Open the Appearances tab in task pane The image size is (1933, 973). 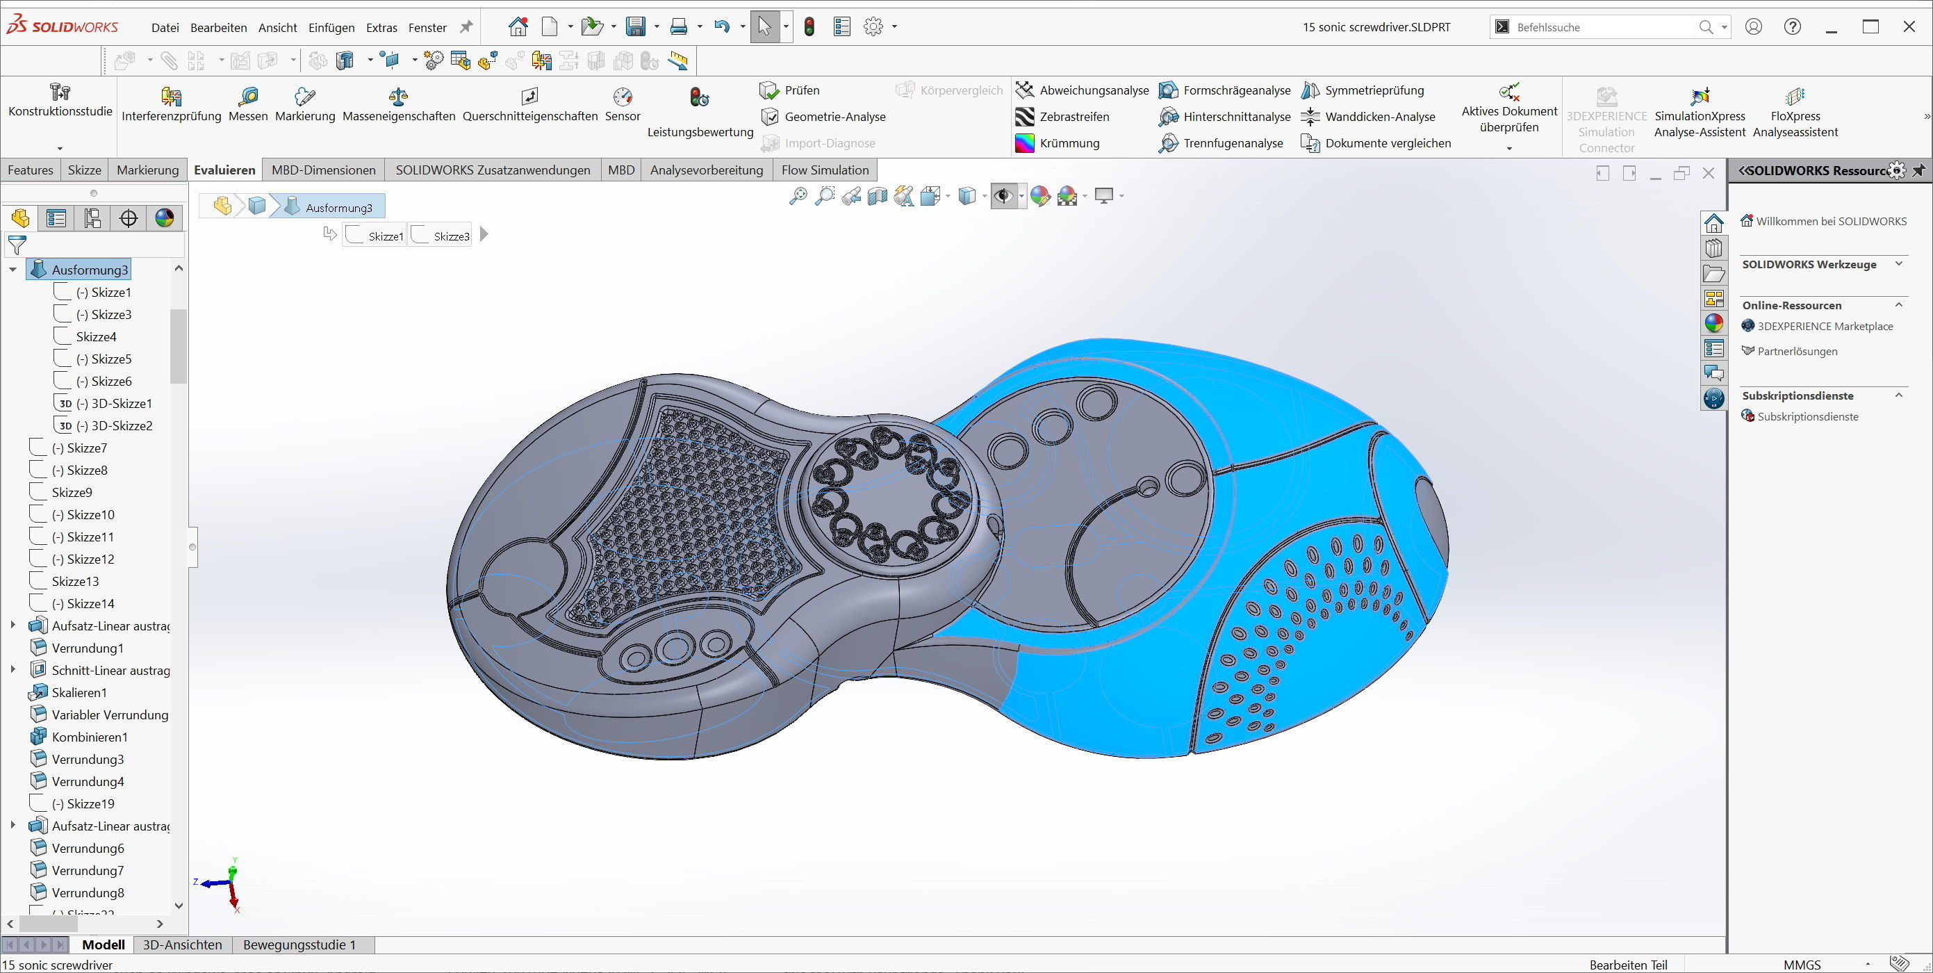click(x=1714, y=324)
